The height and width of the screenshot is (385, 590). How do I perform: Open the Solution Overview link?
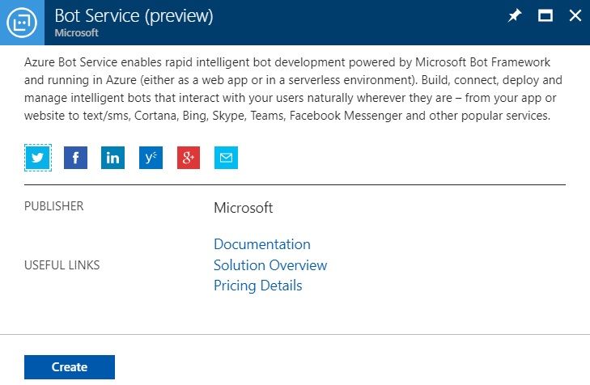click(270, 265)
